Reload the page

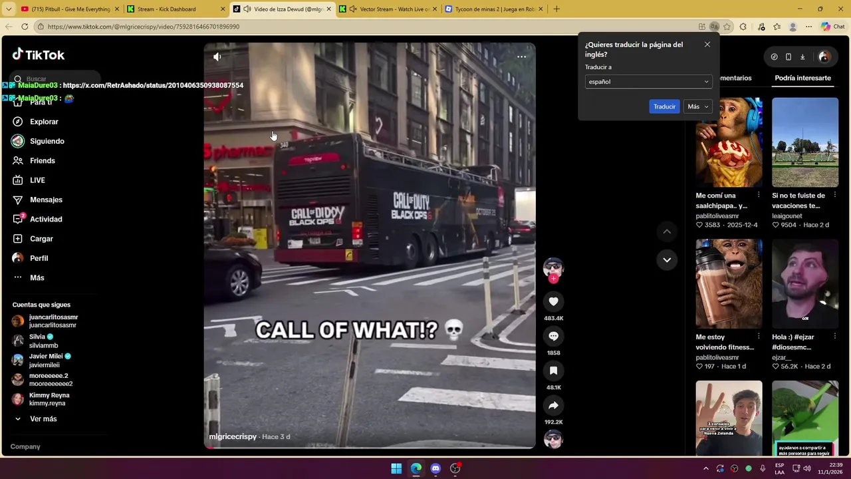[x=25, y=27]
